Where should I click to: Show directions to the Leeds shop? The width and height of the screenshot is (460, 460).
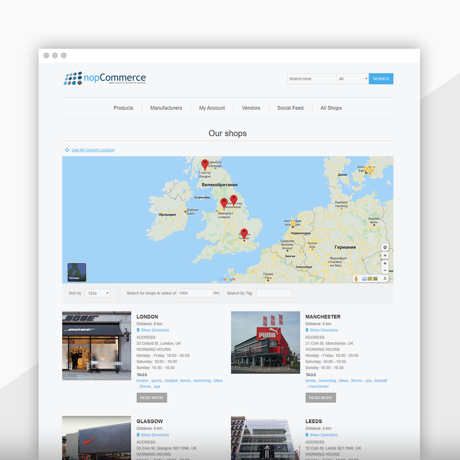tap(324, 435)
